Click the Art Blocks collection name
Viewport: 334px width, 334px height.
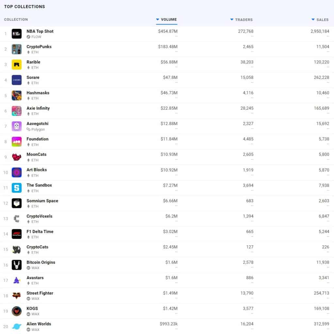point(37,170)
